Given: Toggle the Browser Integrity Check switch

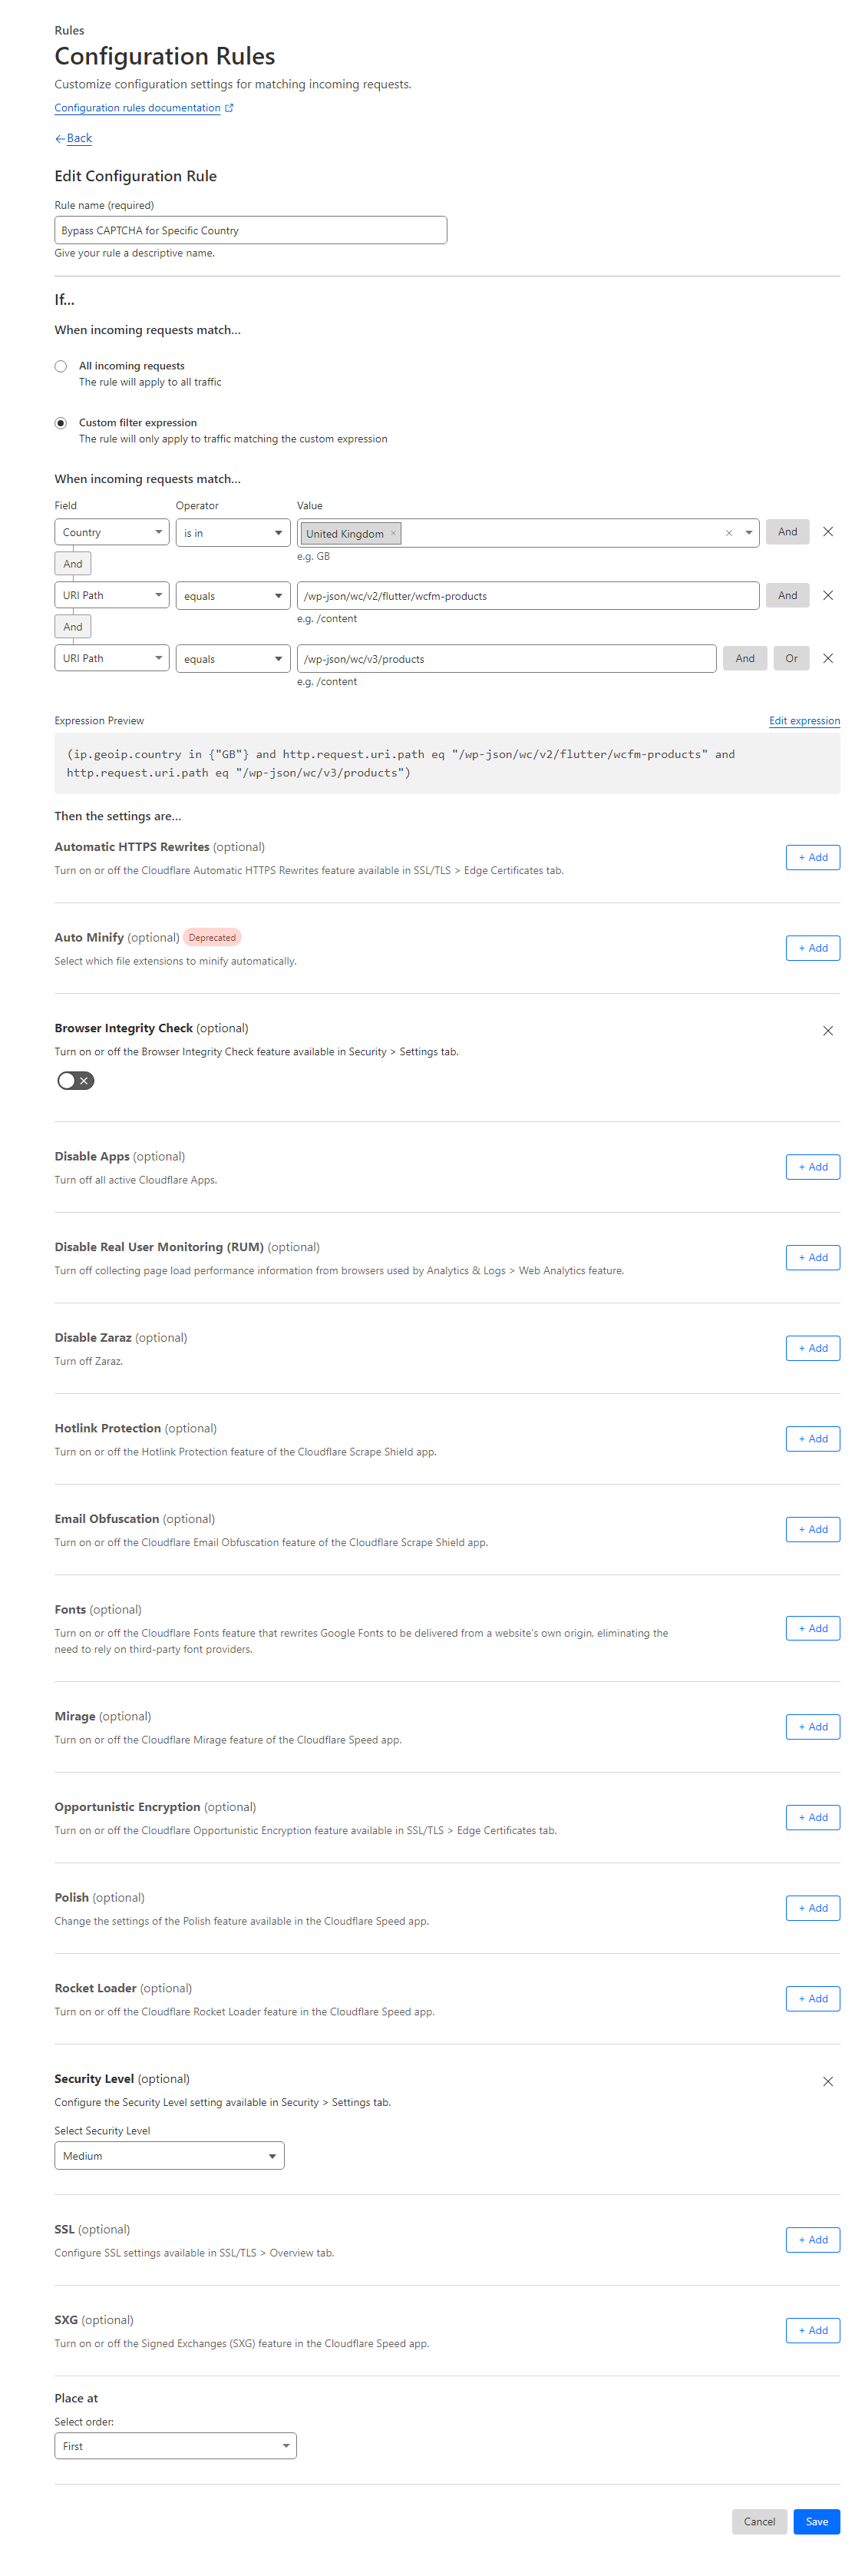Looking at the screenshot, I should pyautogui.click(x=76, y=1080).
